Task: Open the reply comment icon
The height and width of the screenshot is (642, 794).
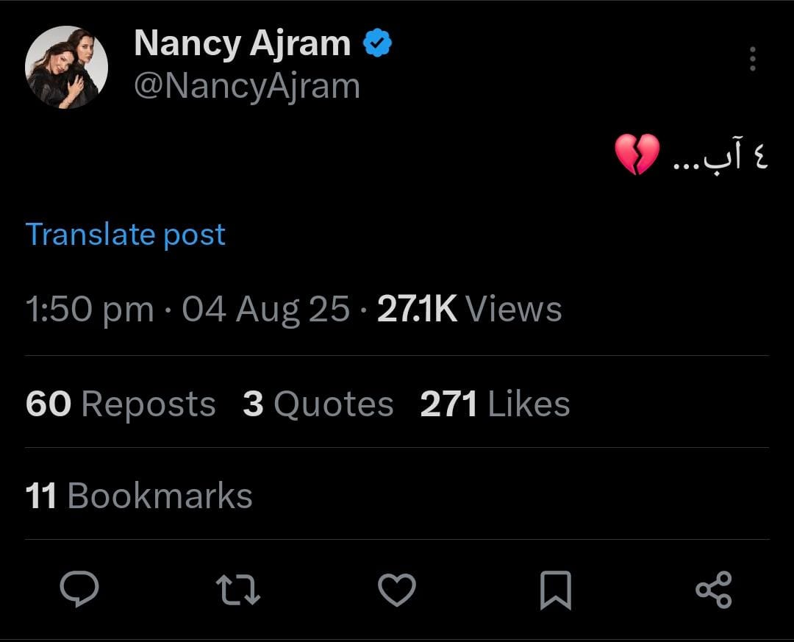Action: pos(79,590)
